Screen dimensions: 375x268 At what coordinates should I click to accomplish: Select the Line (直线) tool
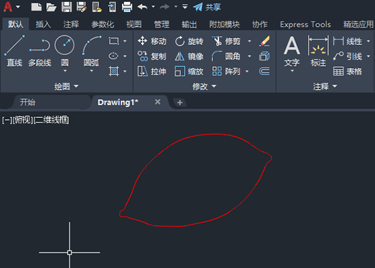tap(14, 51)
